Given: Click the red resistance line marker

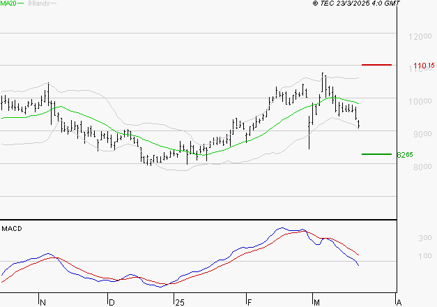Looking at the screenshot, I should pos(376,65).
